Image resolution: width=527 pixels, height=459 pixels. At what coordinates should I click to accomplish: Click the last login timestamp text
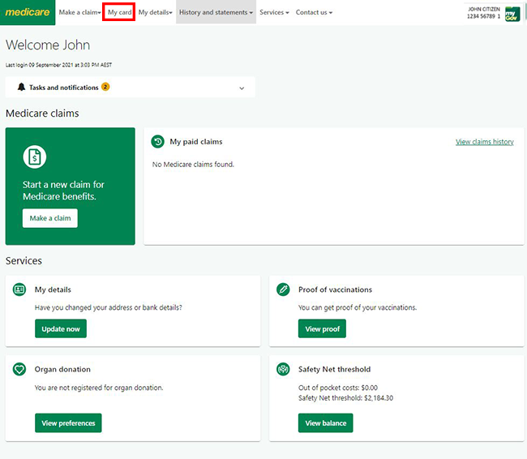coord(58,65)
